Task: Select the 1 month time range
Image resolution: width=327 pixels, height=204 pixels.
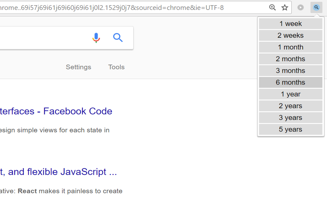Action: [x=290, y=47]
